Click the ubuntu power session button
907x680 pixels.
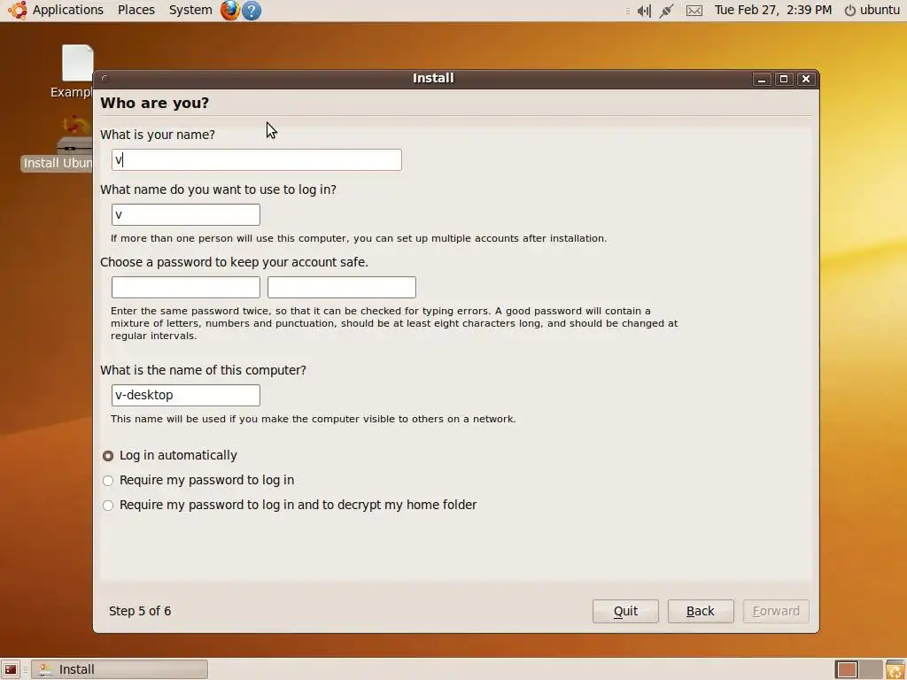pos(872,10)
